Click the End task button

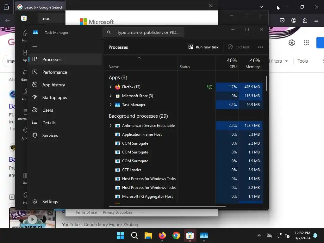(x=239, y=47)
